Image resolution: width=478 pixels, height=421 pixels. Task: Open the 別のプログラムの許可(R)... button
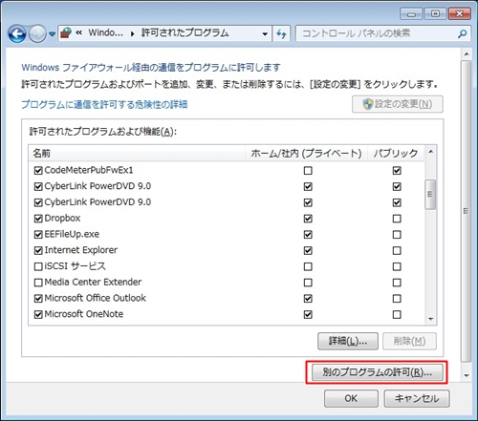378,372
